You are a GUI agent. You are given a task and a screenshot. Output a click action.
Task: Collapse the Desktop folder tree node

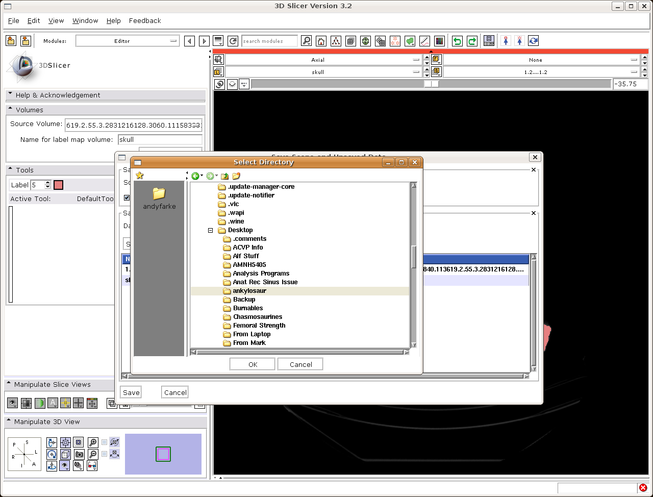[x=210, y=230]
